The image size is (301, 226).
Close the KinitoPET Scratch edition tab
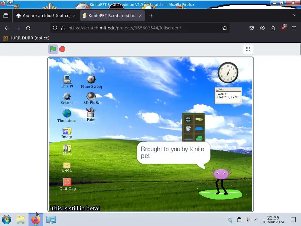[140, 16]
